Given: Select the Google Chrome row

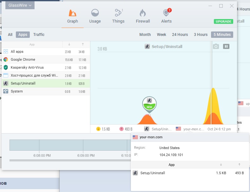Looking at the screenshot, I should [46, 59].
